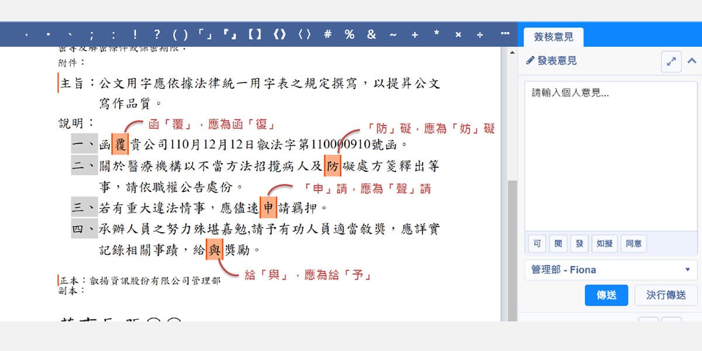Insert the & ampersand symbol

click(372, 35)
